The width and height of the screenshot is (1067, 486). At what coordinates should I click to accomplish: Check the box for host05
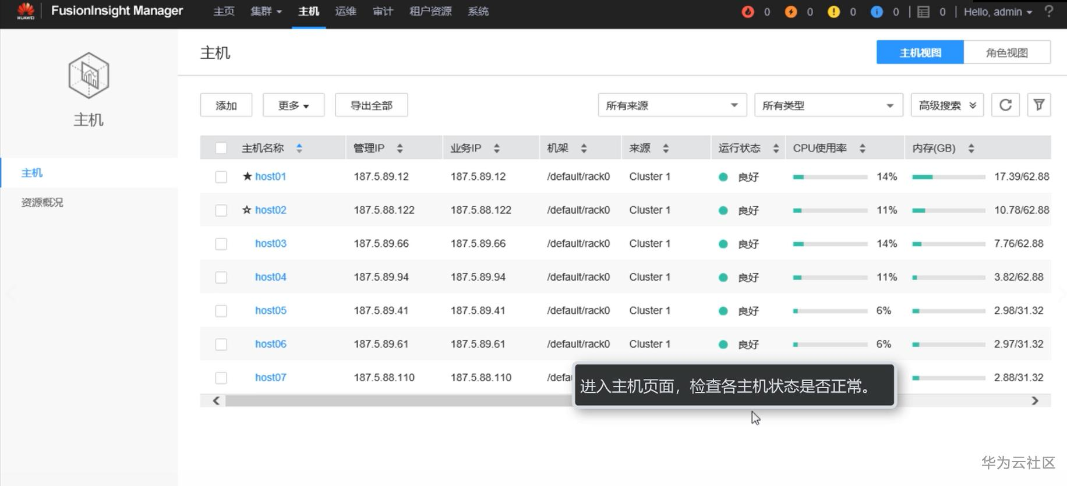[221, 311]
